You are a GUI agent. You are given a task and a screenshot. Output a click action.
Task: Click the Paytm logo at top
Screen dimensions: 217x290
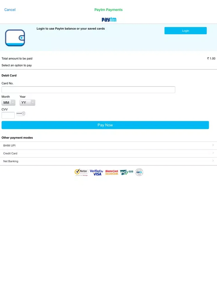point(109,19)
